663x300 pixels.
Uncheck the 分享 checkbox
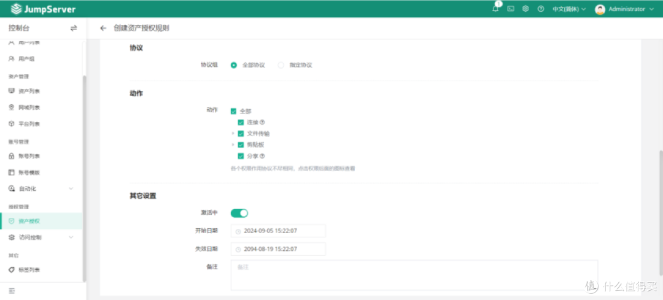click(241, 156)
